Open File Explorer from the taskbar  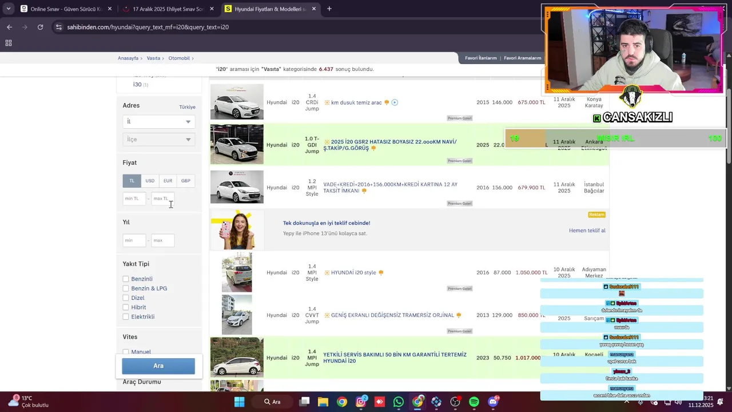point(323,402)
